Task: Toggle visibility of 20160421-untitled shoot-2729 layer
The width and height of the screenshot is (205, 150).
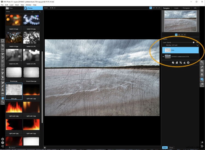Action: click(163, 57)
